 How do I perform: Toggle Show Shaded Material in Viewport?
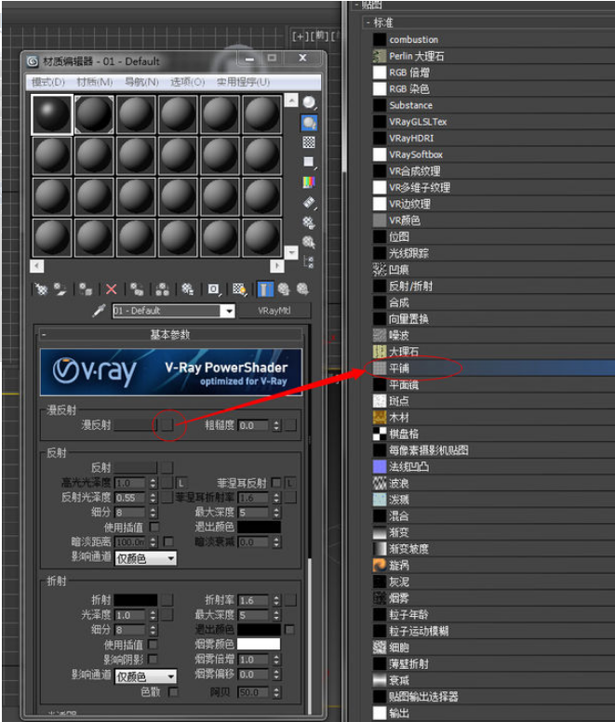pos(239,289)
